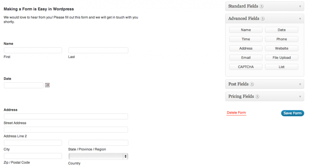Add a Phone field
Screen dimensions: 309x167
pos(282,39)
